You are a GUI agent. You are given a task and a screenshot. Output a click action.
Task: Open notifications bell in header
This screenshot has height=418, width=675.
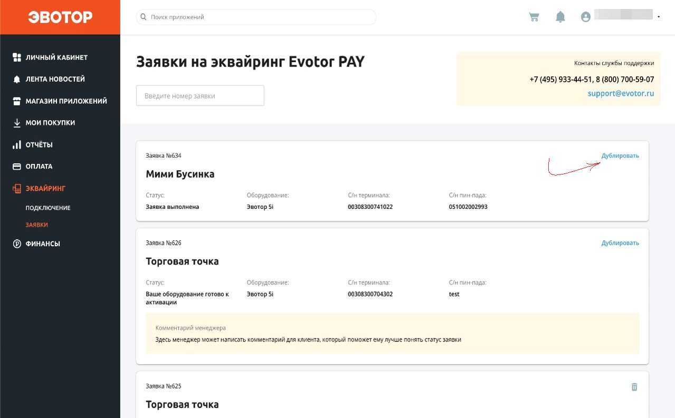(x=560, y=17)
